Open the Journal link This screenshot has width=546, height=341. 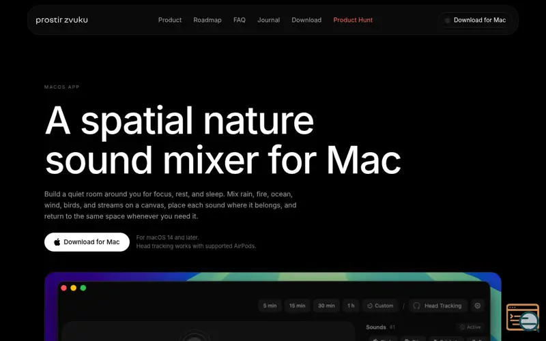click(268, 20)
